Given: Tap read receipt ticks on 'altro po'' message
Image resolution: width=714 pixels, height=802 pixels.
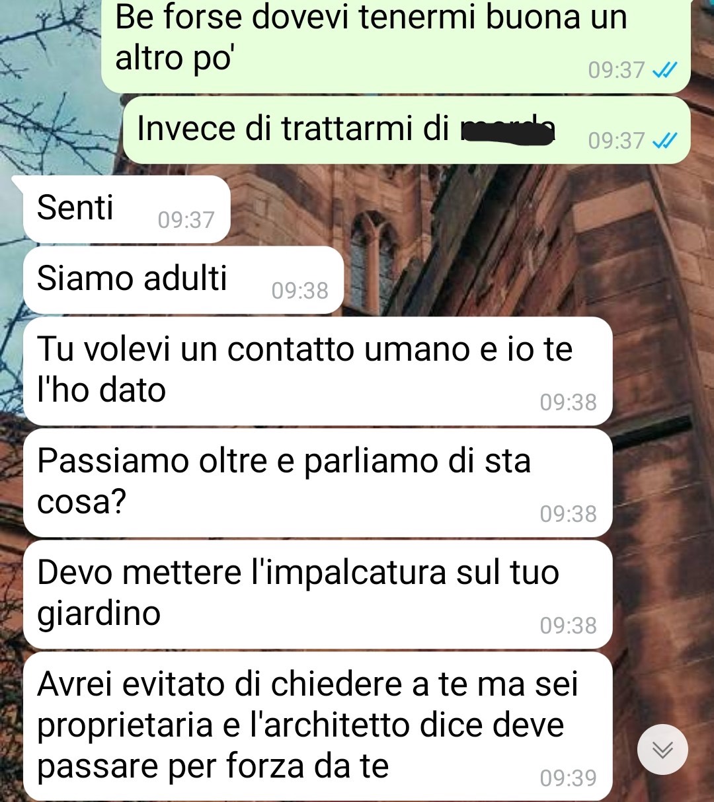Looking at the screenshot, I should [x=664, y=70].
